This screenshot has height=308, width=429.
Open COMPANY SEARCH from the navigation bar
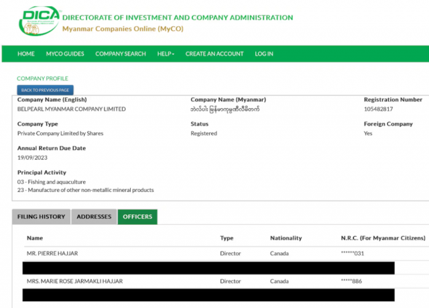[x=121, y=54]
